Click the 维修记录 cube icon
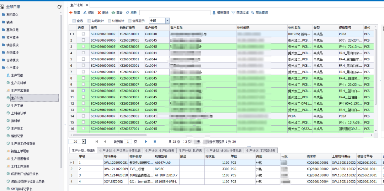The width and height of the screenshot is (384, 191). [8, 136]
